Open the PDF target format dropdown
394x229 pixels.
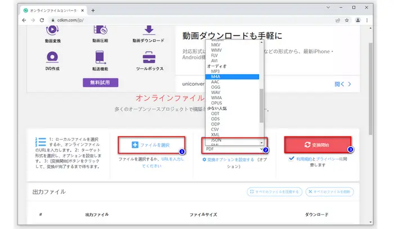234,149
